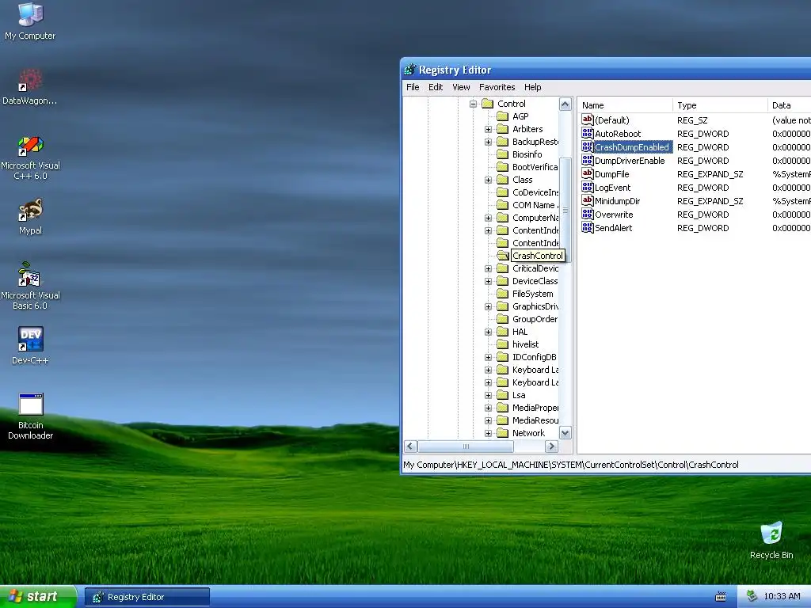Image resolution: width=811 pixels, height=608 pixels.
Task: Click the CrashDumpEnabled DWORD value icon
Action: coord(587,146)
